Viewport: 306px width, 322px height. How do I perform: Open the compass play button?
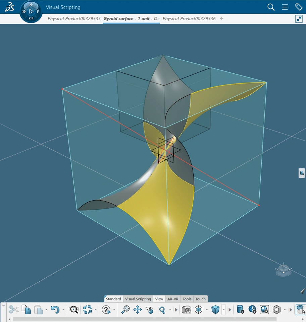click(31, 11)
